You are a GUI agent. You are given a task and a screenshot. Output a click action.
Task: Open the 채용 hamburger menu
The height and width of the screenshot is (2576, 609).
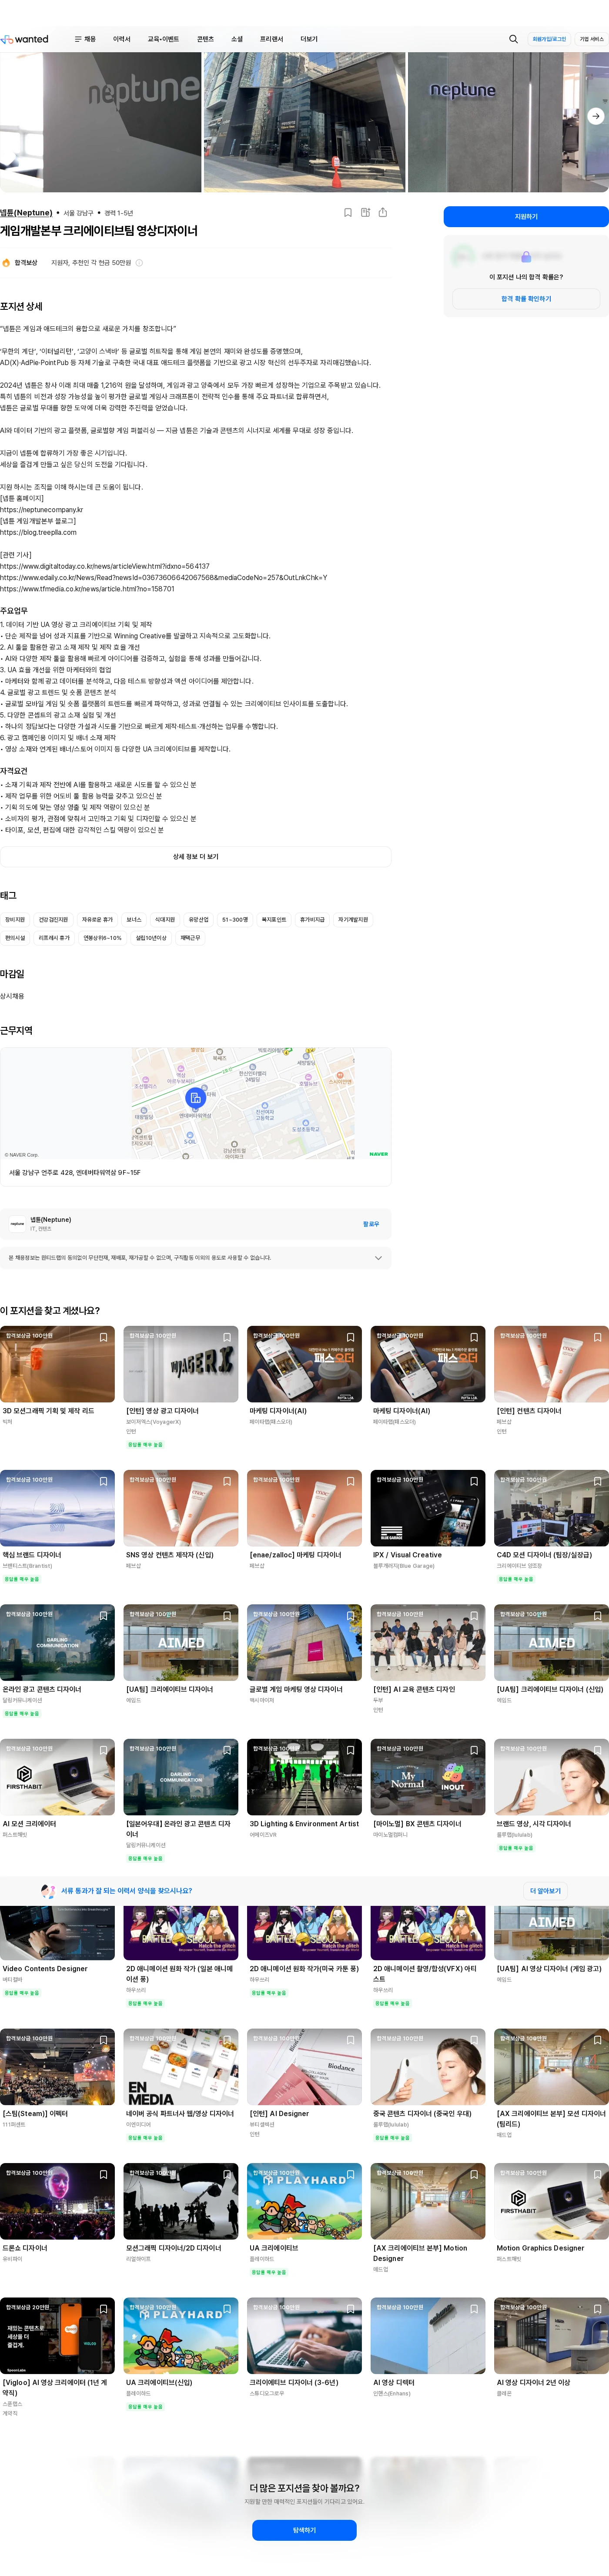tap(85, 39)
